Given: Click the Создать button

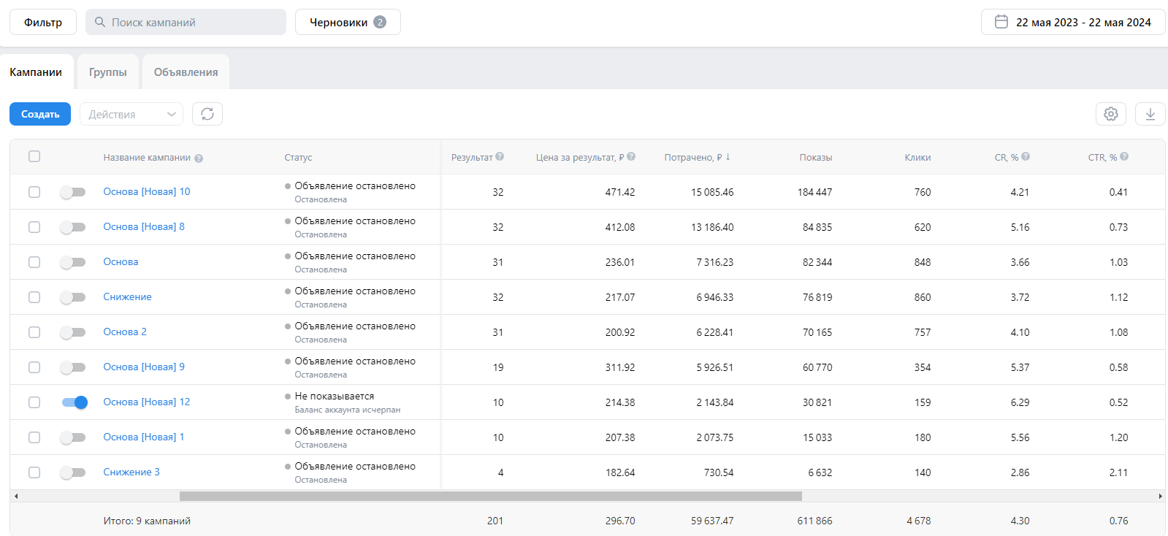Looking at the screenshot, I should click(x=40, y=114).
